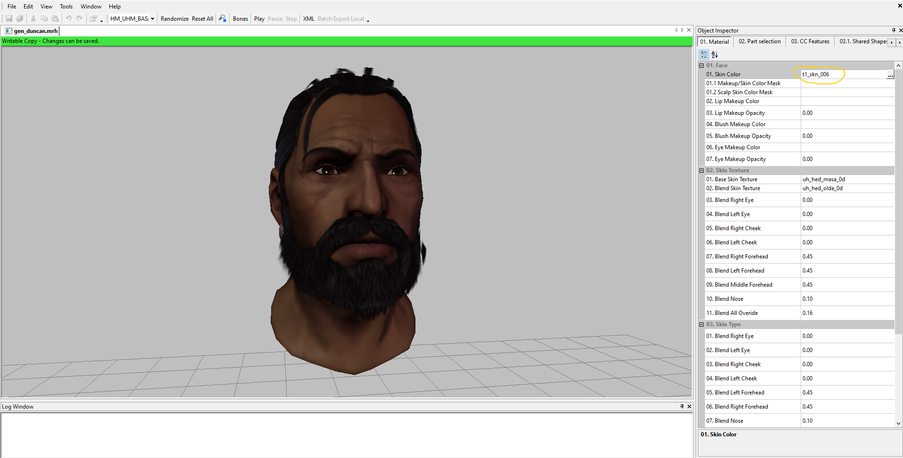Switch to 01. Material tab
Screen dimensions: 903x458
pyautogui.click(x=714, y=42)
